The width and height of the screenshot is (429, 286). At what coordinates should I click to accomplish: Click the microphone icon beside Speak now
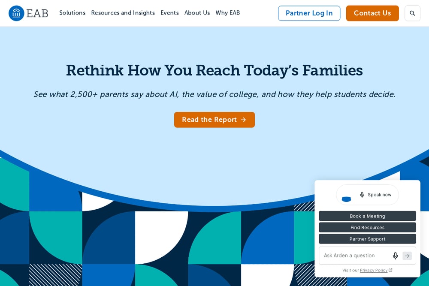pos(362,195)
